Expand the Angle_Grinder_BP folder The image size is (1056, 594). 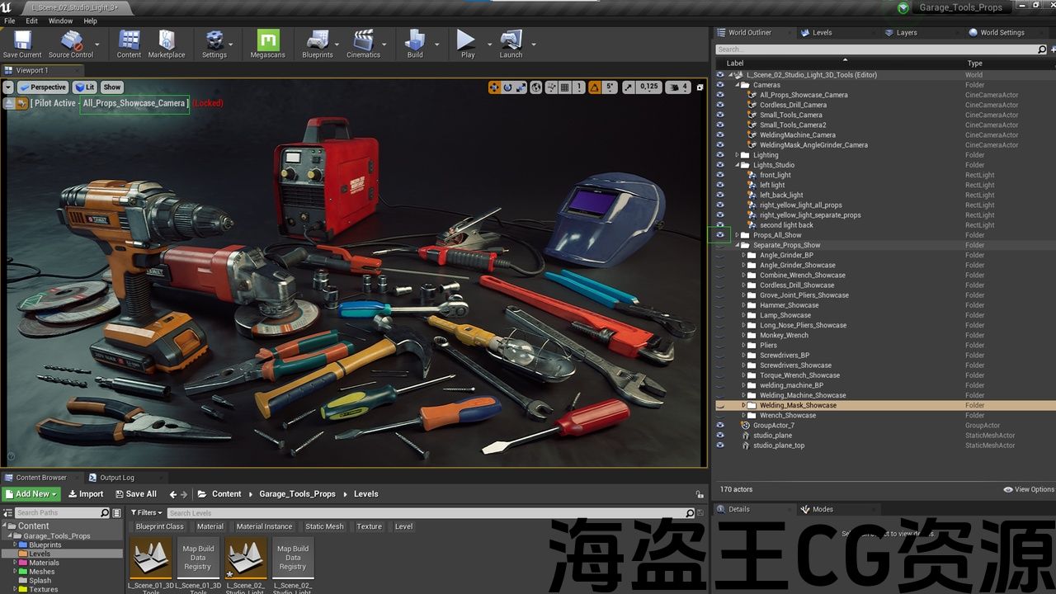pyautogui.click(x=743, y=256)
